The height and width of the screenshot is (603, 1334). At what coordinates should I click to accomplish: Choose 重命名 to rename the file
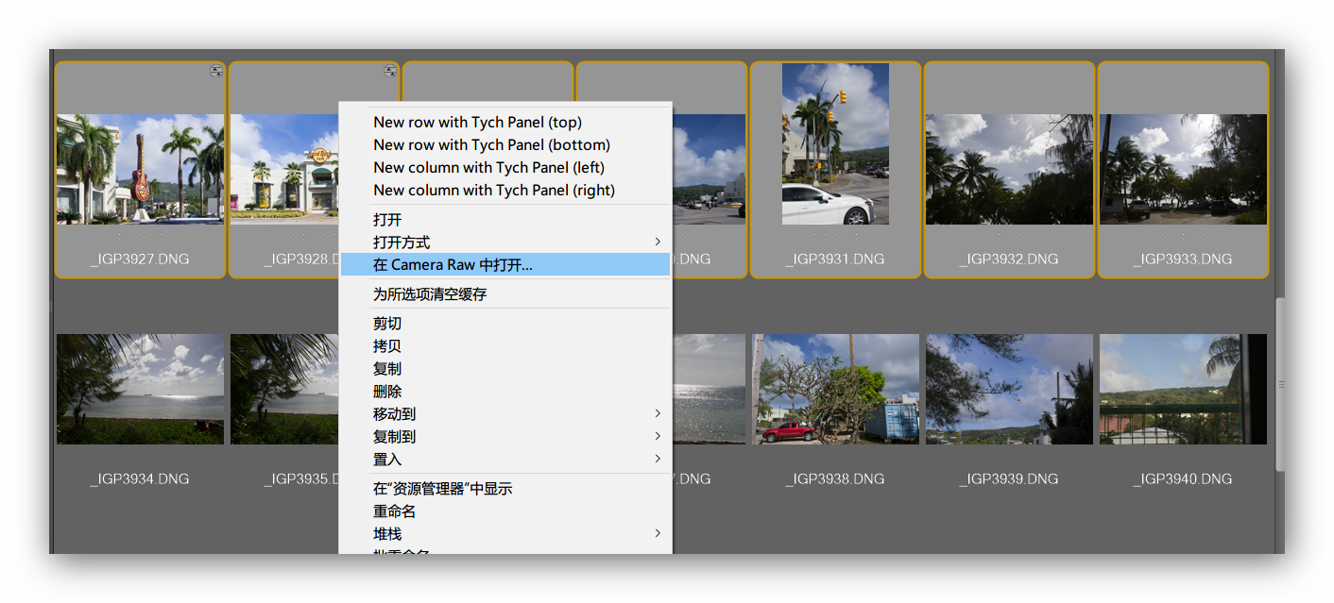(x=392, y=511)
